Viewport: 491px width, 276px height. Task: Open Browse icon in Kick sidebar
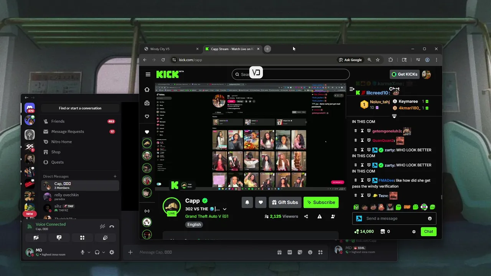pyautogui.click(x=147, y=103)
